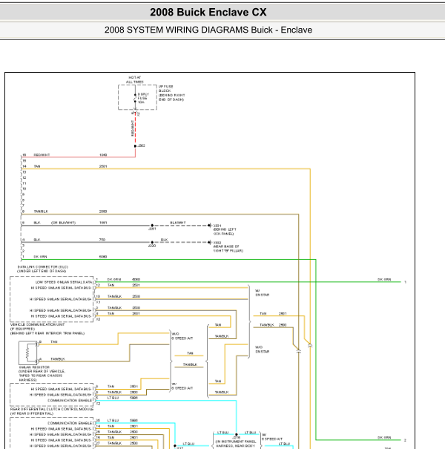Select the J251 splice point
The height and width of the screenshot is (449, 445).
[x=152, y=225]
